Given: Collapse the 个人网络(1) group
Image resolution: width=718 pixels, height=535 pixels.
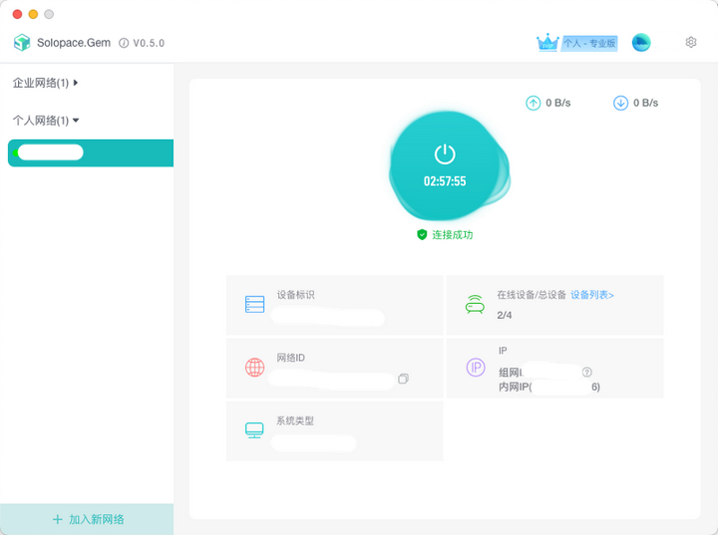Looking at the screenshot, I should point(46,121).
